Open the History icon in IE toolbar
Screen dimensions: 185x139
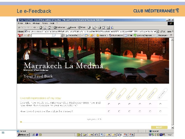pos(89,28)
